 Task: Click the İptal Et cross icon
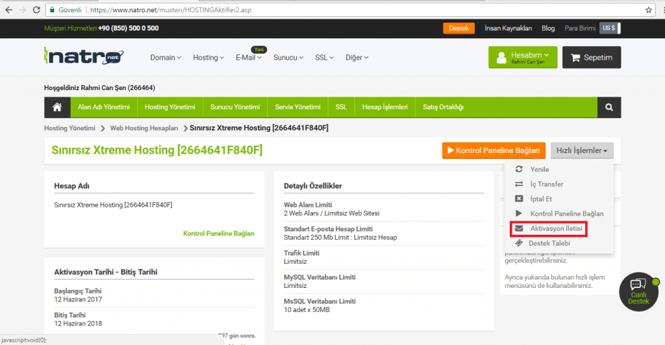point(519,198)
